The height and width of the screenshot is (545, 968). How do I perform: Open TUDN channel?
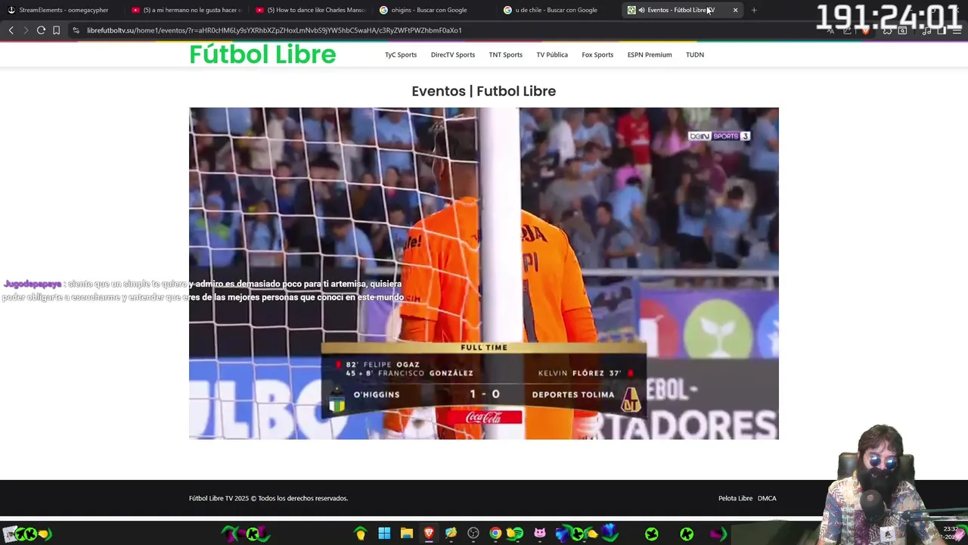tap(695, 54)
